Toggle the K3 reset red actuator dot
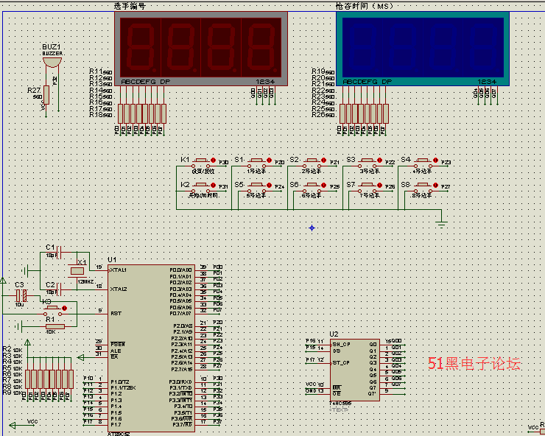This screenshot has width=545, height=436. point(64,308)
